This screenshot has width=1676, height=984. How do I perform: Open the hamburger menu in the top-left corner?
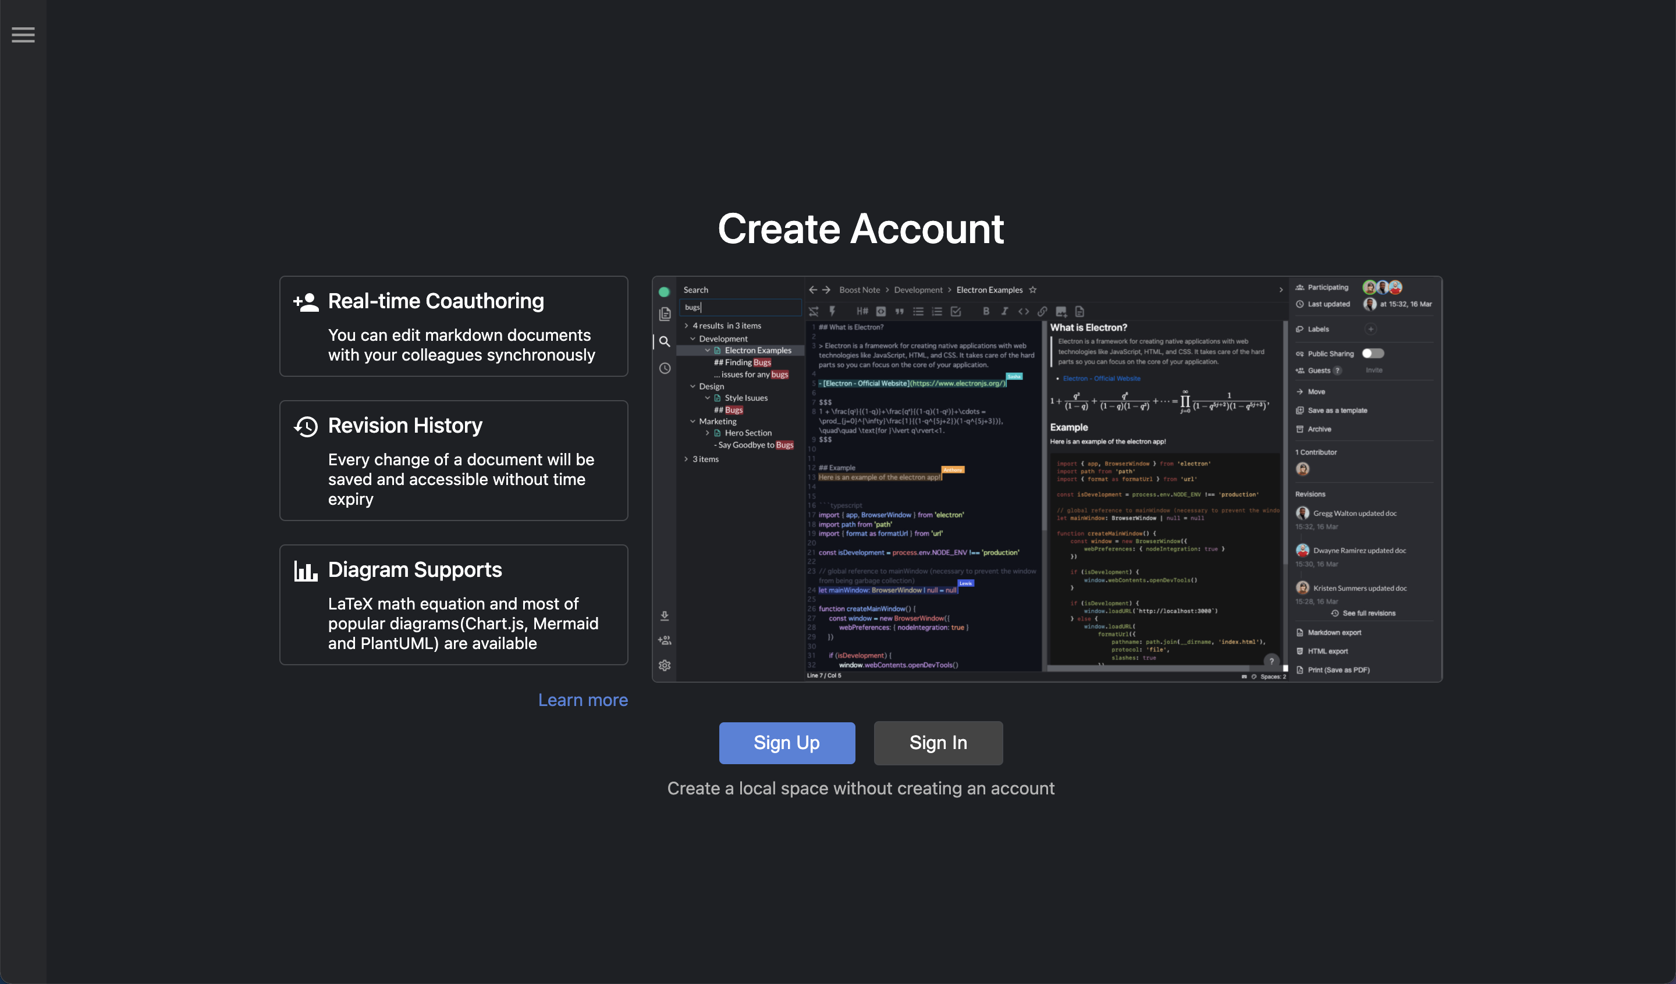tap(23, 34)
